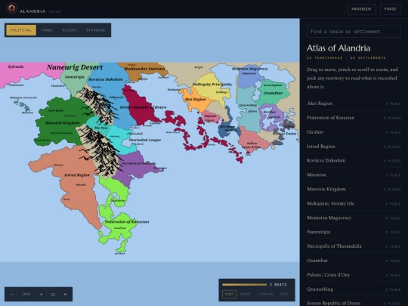Screen dimensions: 408x306
Task: Select Marmine in the territory list
Action: [354, 175]
